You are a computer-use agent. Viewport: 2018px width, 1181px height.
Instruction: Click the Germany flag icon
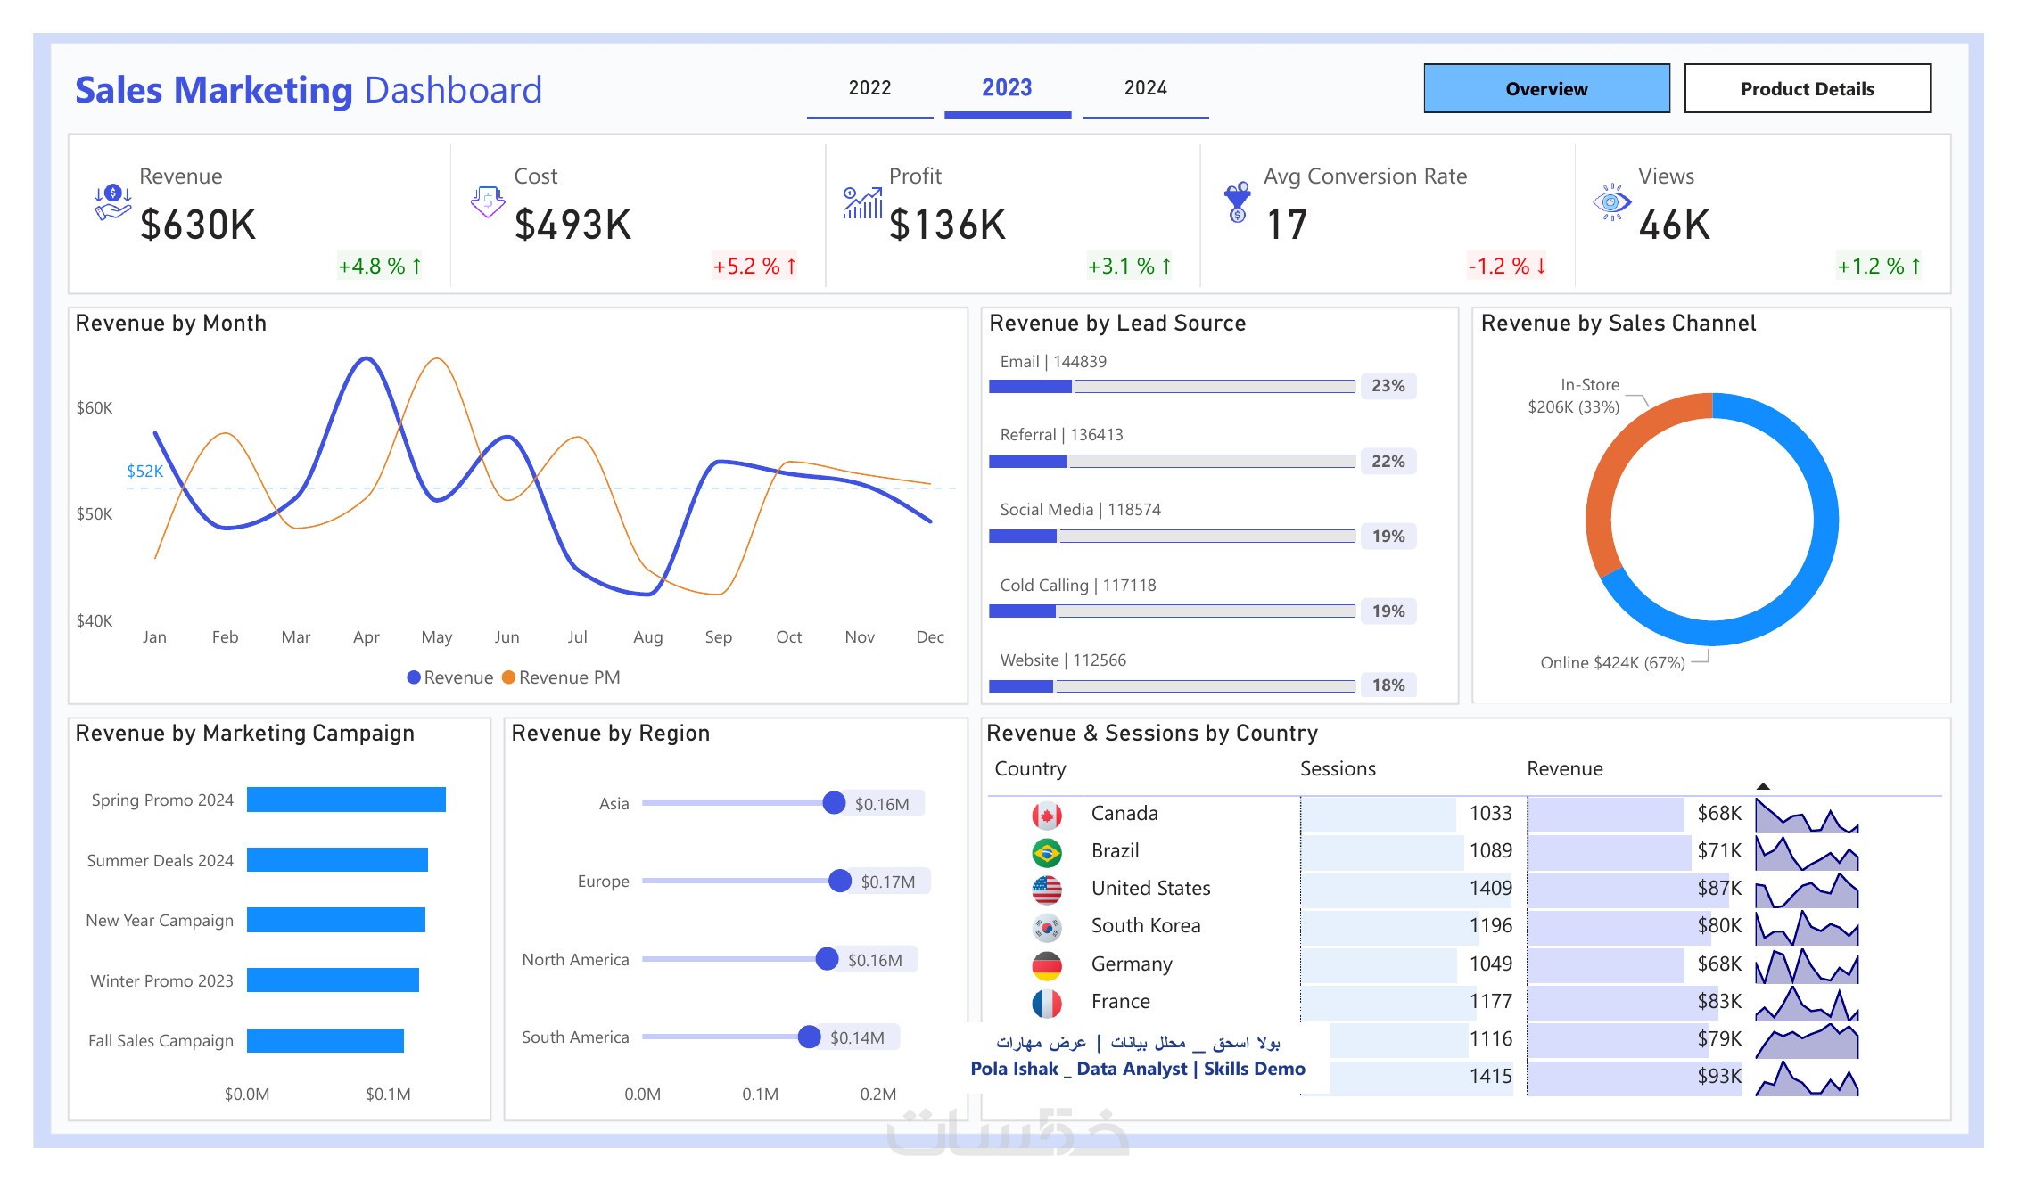tap(1047, 964)
